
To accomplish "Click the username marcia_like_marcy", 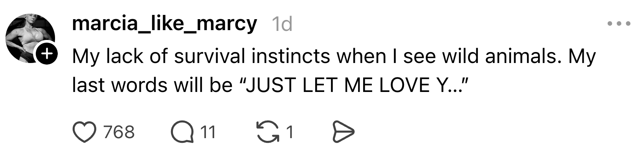I will (164, 24).
